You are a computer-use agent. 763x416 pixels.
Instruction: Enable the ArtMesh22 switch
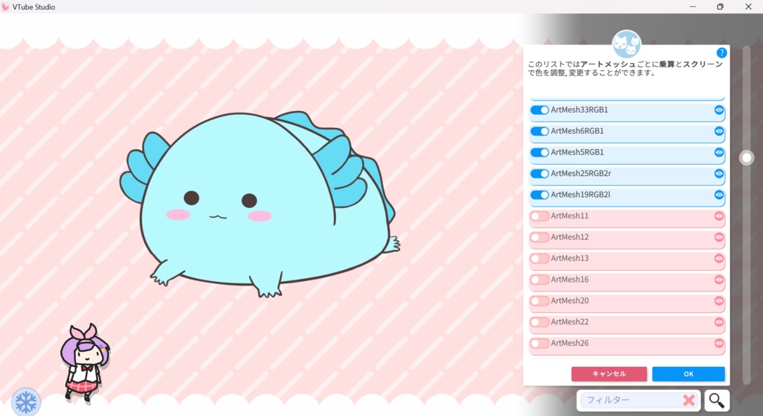tap(539, 323)
